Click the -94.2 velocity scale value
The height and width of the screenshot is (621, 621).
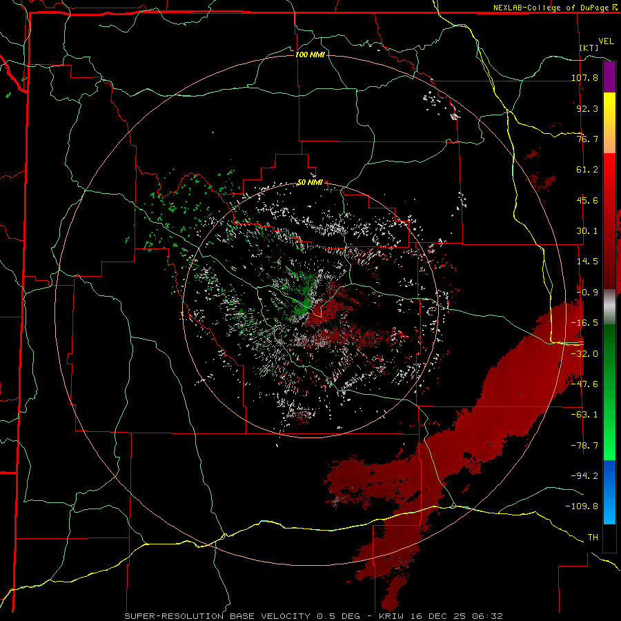[584, 475]
